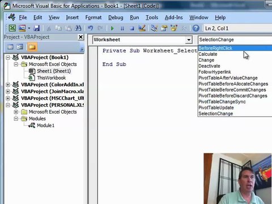272x204 pixels.
Task: Choose Deactivate from procedure list
Action: (235, 66)
